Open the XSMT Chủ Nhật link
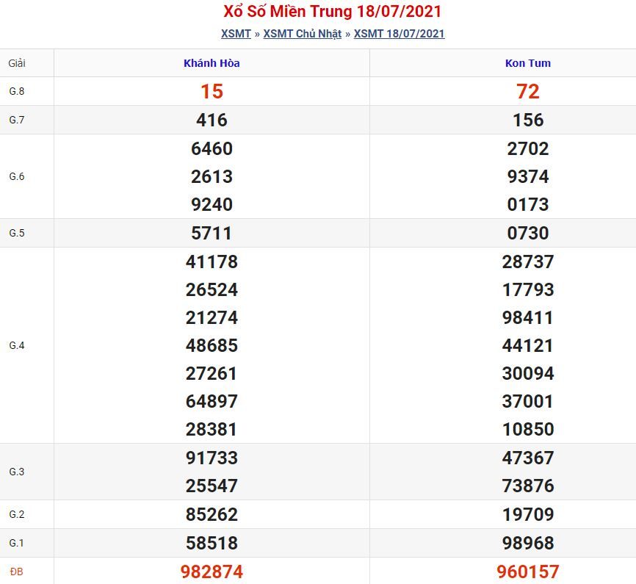The height and width of the screenshot is (584, 636). [302, 34]
